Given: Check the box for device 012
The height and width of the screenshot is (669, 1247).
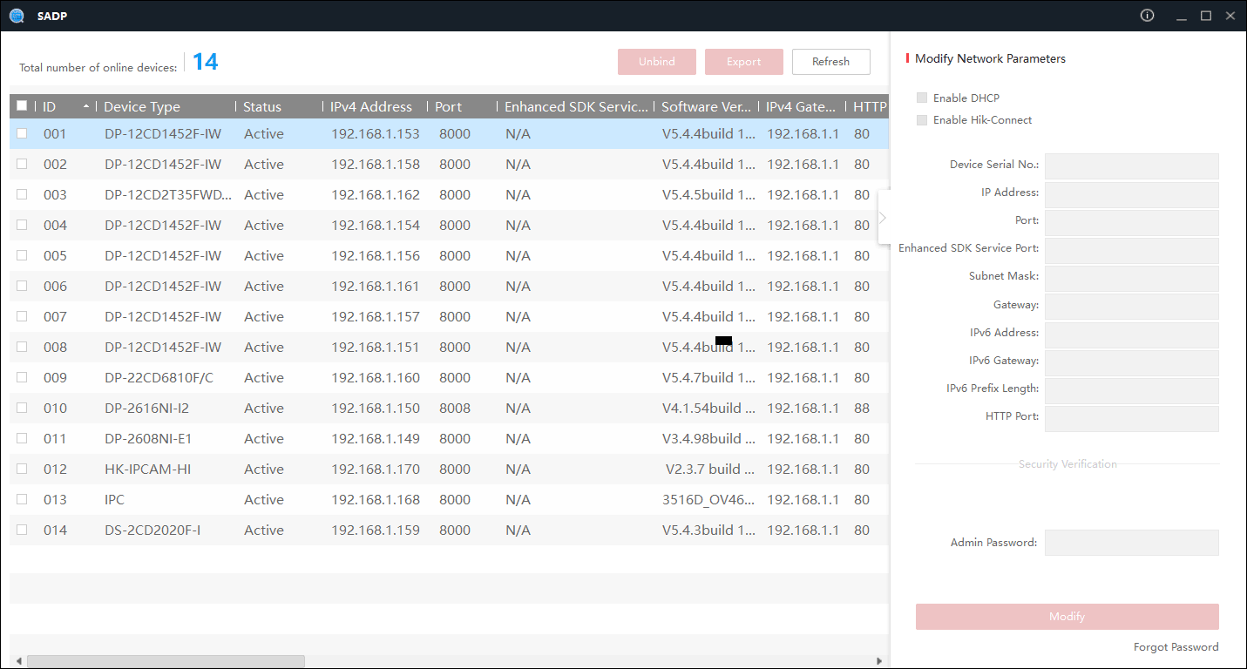Looking at the screenshot, I should pos(22,469).
